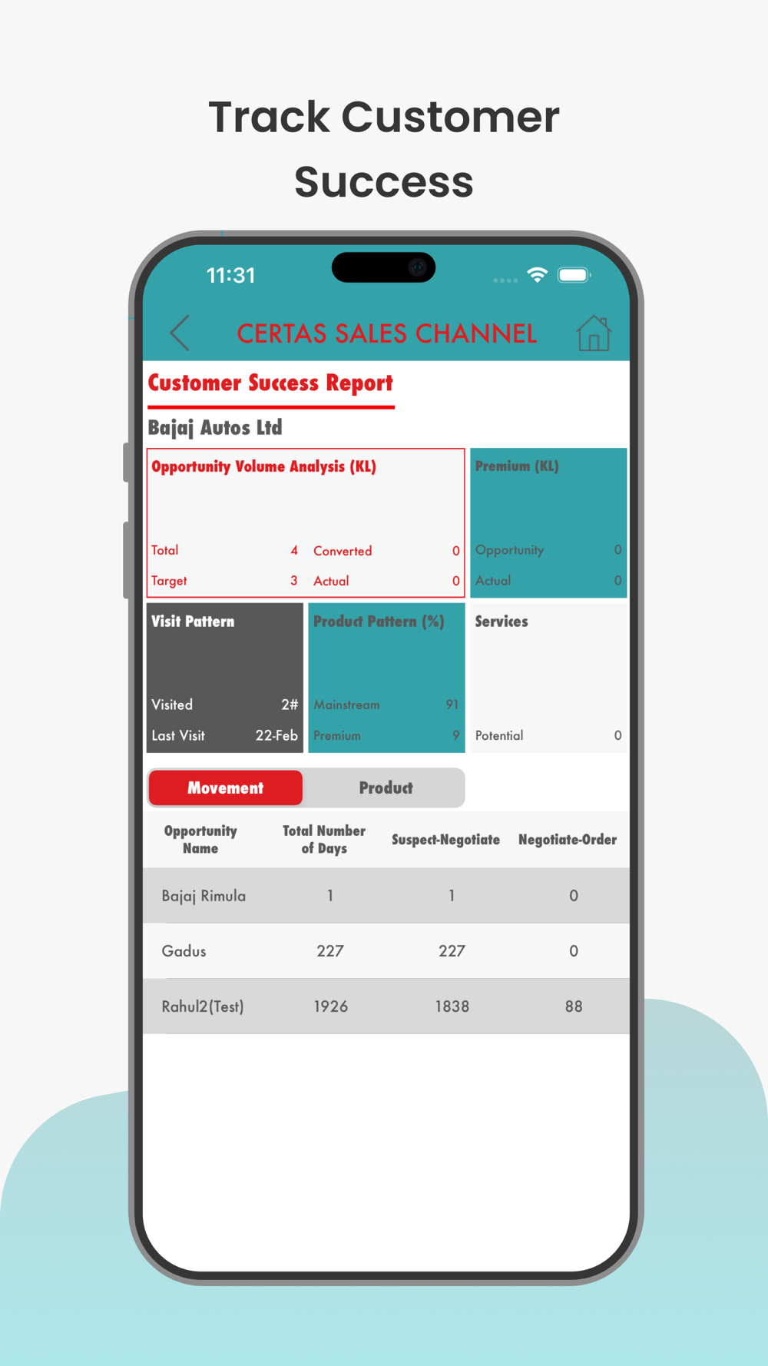Tap Suspect-Negotiate value 1838
Viewport: 768px width, 1366px height.
(452, 1006)
